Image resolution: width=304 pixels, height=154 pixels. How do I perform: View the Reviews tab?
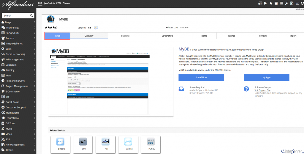[x=263, y=36]
